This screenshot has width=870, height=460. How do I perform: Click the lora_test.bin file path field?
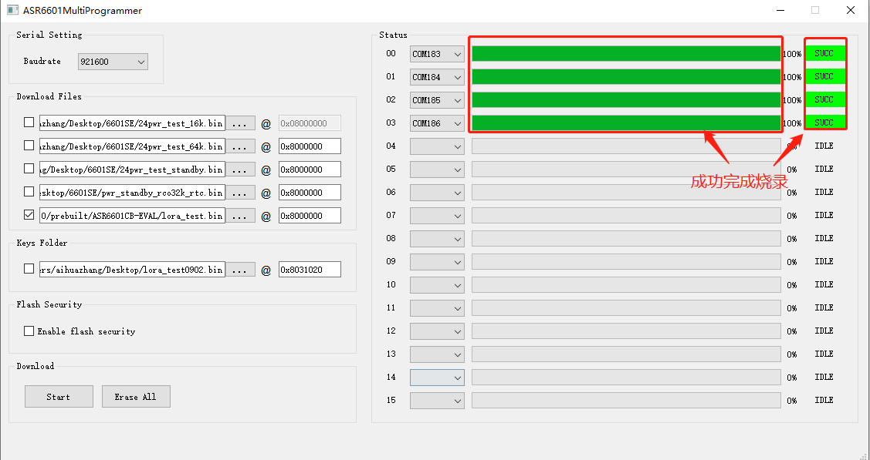point(132,215)
